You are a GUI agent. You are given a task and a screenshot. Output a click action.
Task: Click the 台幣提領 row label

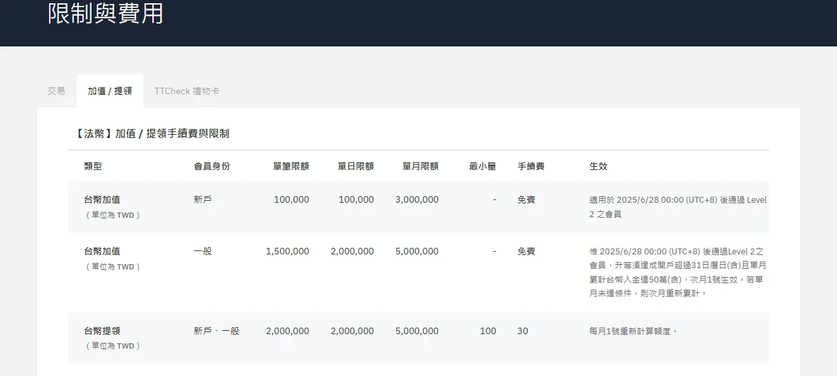102,331
